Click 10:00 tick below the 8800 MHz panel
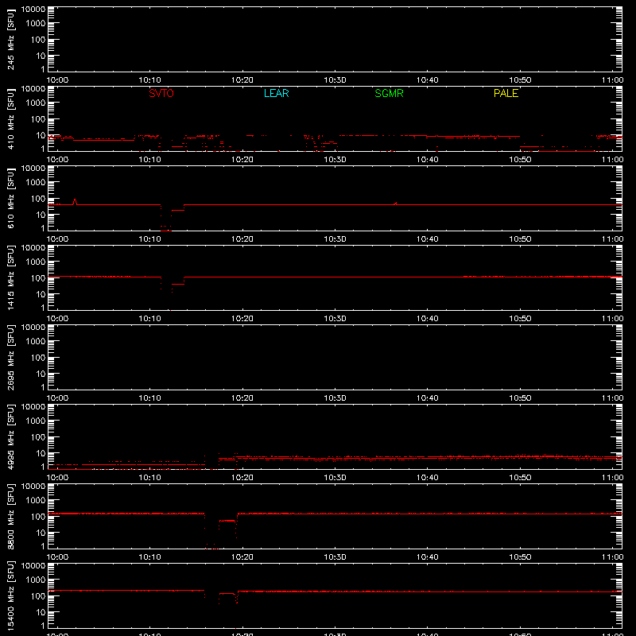 click(x=57, y=557)
